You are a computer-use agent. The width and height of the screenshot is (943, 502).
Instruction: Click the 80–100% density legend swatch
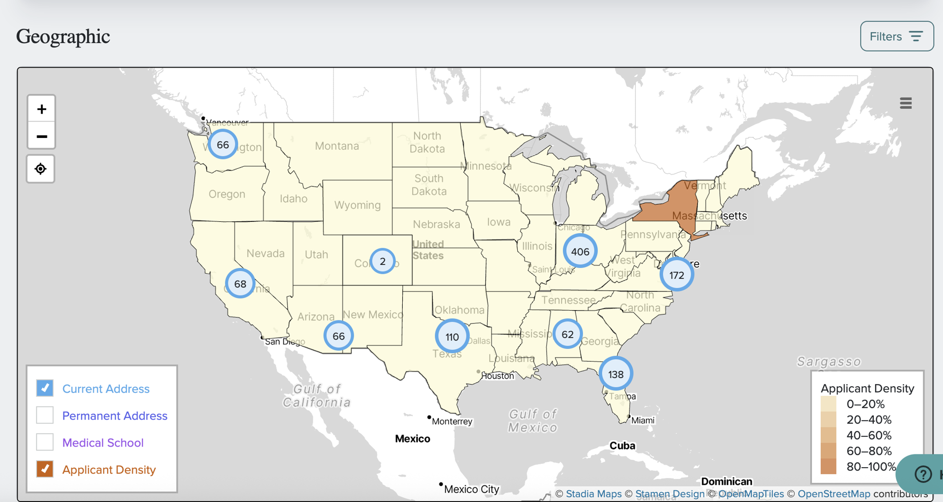tap(829, 467)
